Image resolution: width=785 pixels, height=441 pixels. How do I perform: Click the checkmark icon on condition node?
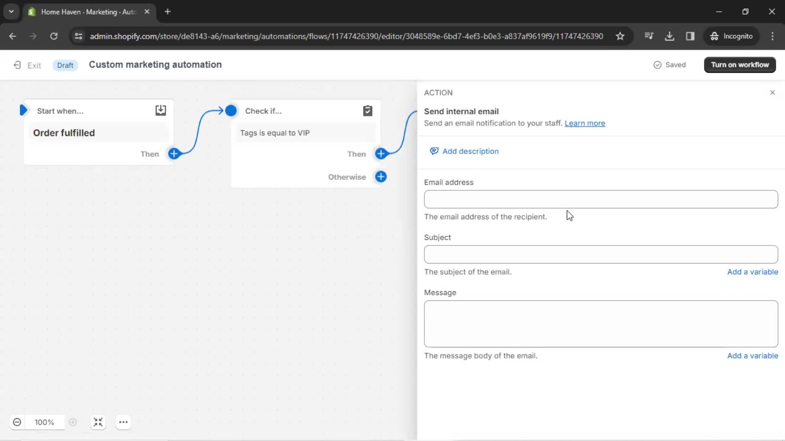pyautogui.click(x=367, y=111)
